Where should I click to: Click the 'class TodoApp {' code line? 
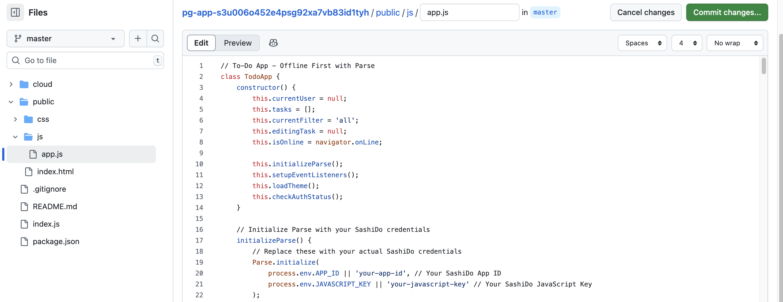[x=250, y=77]
